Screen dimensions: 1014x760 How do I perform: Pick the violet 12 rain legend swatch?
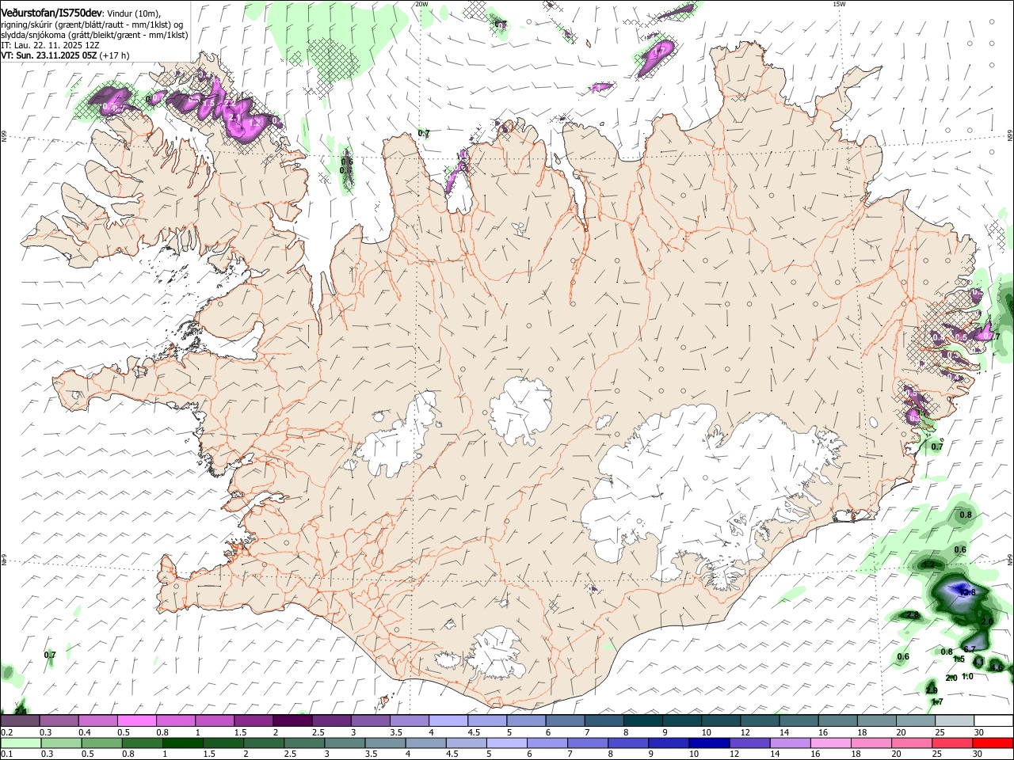tap(750, 743)
